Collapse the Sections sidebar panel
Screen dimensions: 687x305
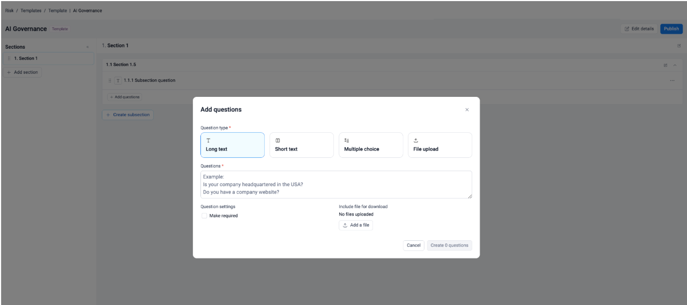click(x=87, y=47)
